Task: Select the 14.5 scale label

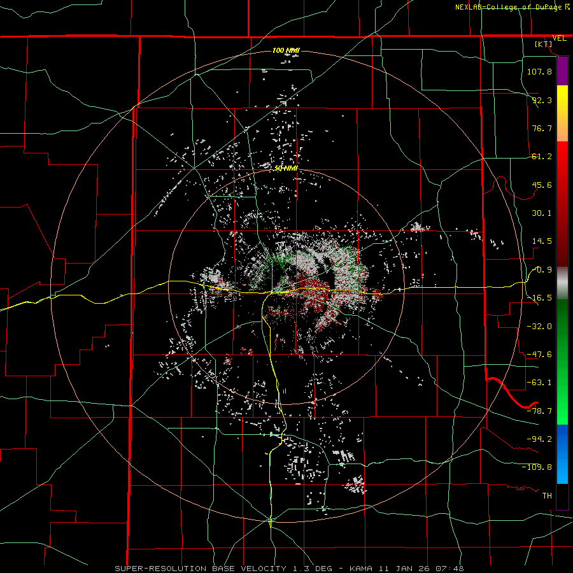Action: (542, 241)
